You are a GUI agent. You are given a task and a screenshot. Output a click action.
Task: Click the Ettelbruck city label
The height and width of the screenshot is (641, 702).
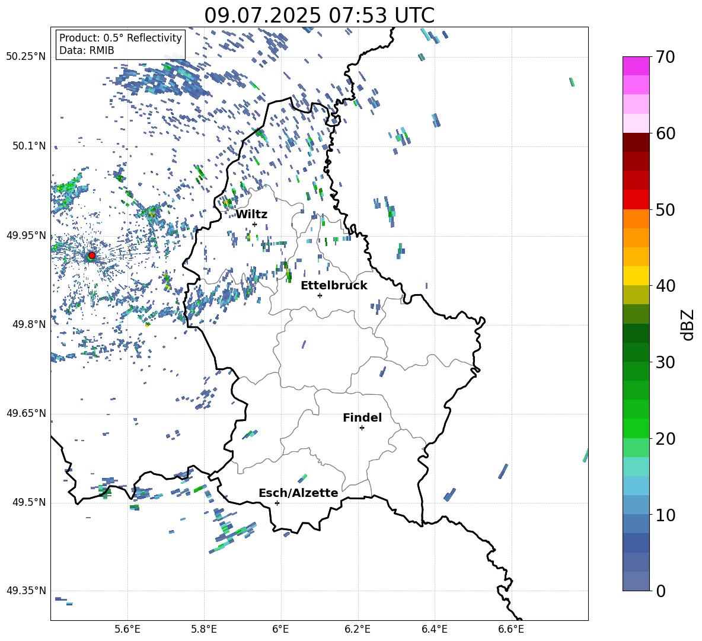click(334, 286)
